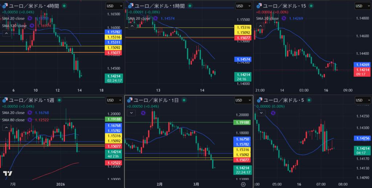Viewport: 372px width, 188px height.
Task: Click the purple SMA 120 indicator icon
Action: pyautogui.click(x=32, y=26)
